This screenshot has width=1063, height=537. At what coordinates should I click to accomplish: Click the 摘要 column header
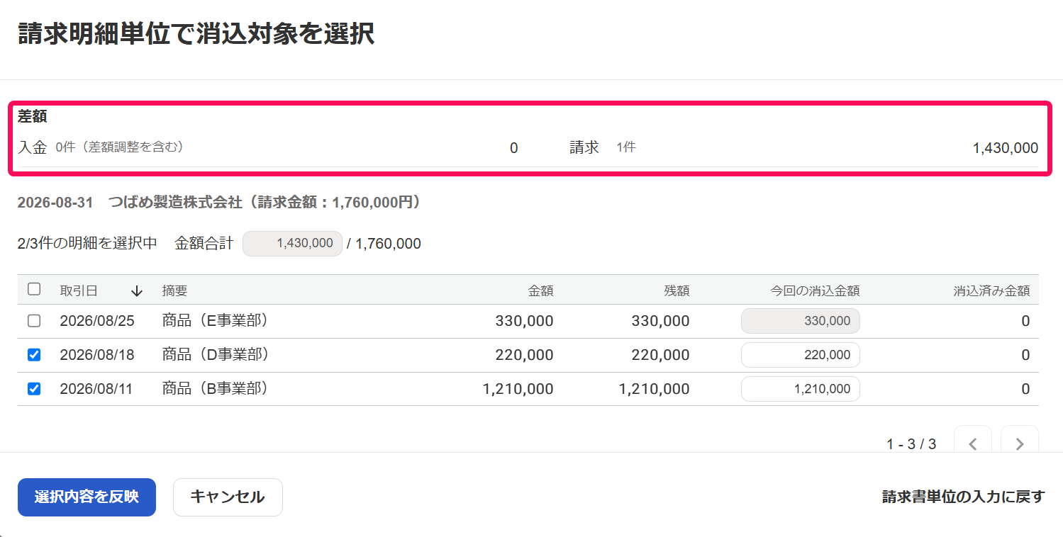[x=174, y=291]
